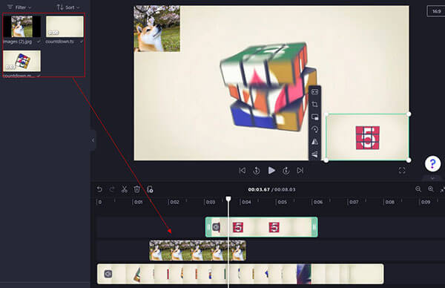The width and height of the screenshot is (445, 288).
Task: Click the bottom-right resize handle of overlay
Action: pos(409,160)
